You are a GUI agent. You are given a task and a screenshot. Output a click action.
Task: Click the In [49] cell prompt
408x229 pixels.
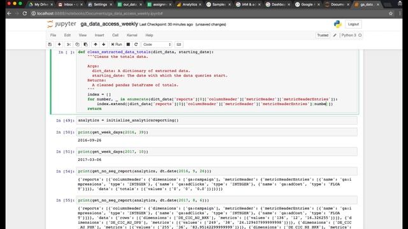65,120
